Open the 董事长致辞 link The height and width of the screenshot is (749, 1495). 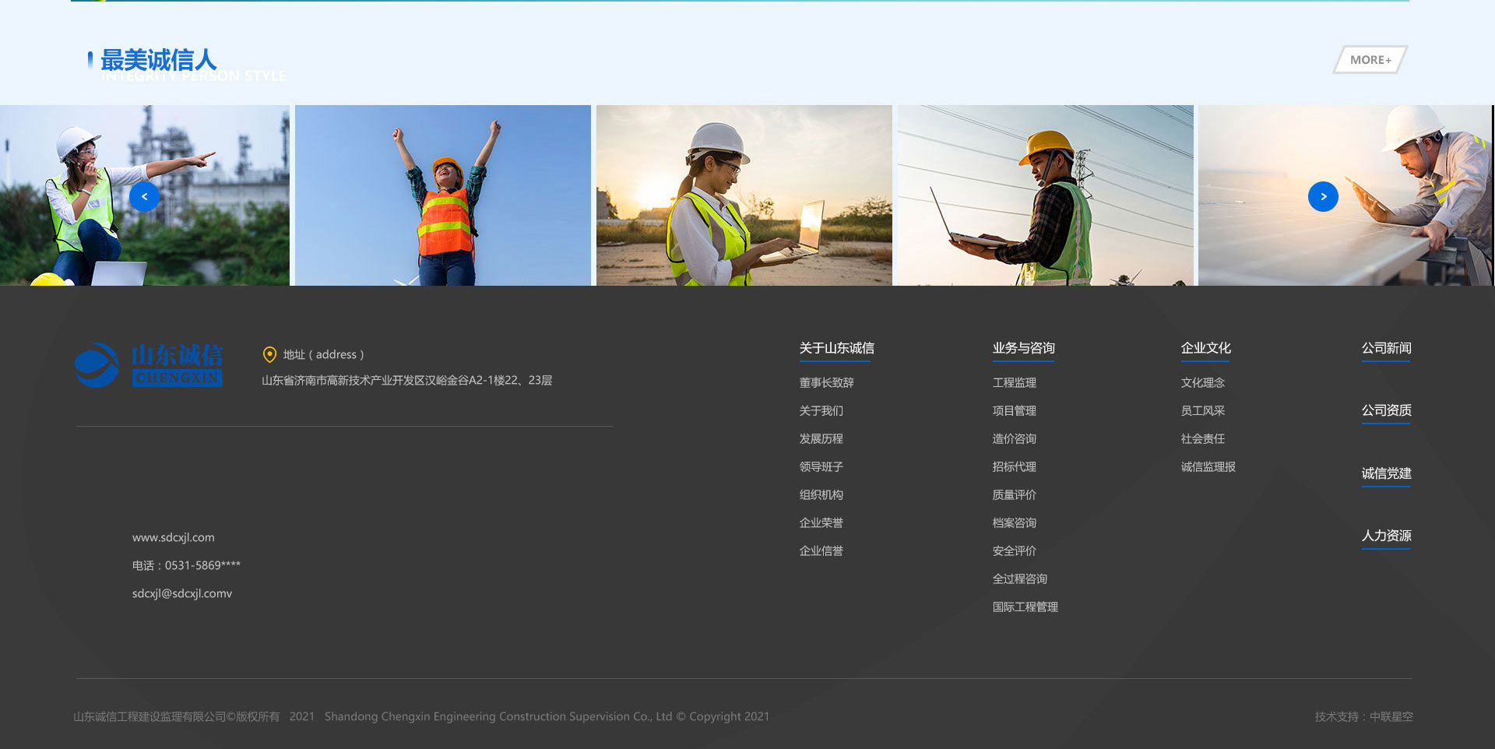click(826, 382)
